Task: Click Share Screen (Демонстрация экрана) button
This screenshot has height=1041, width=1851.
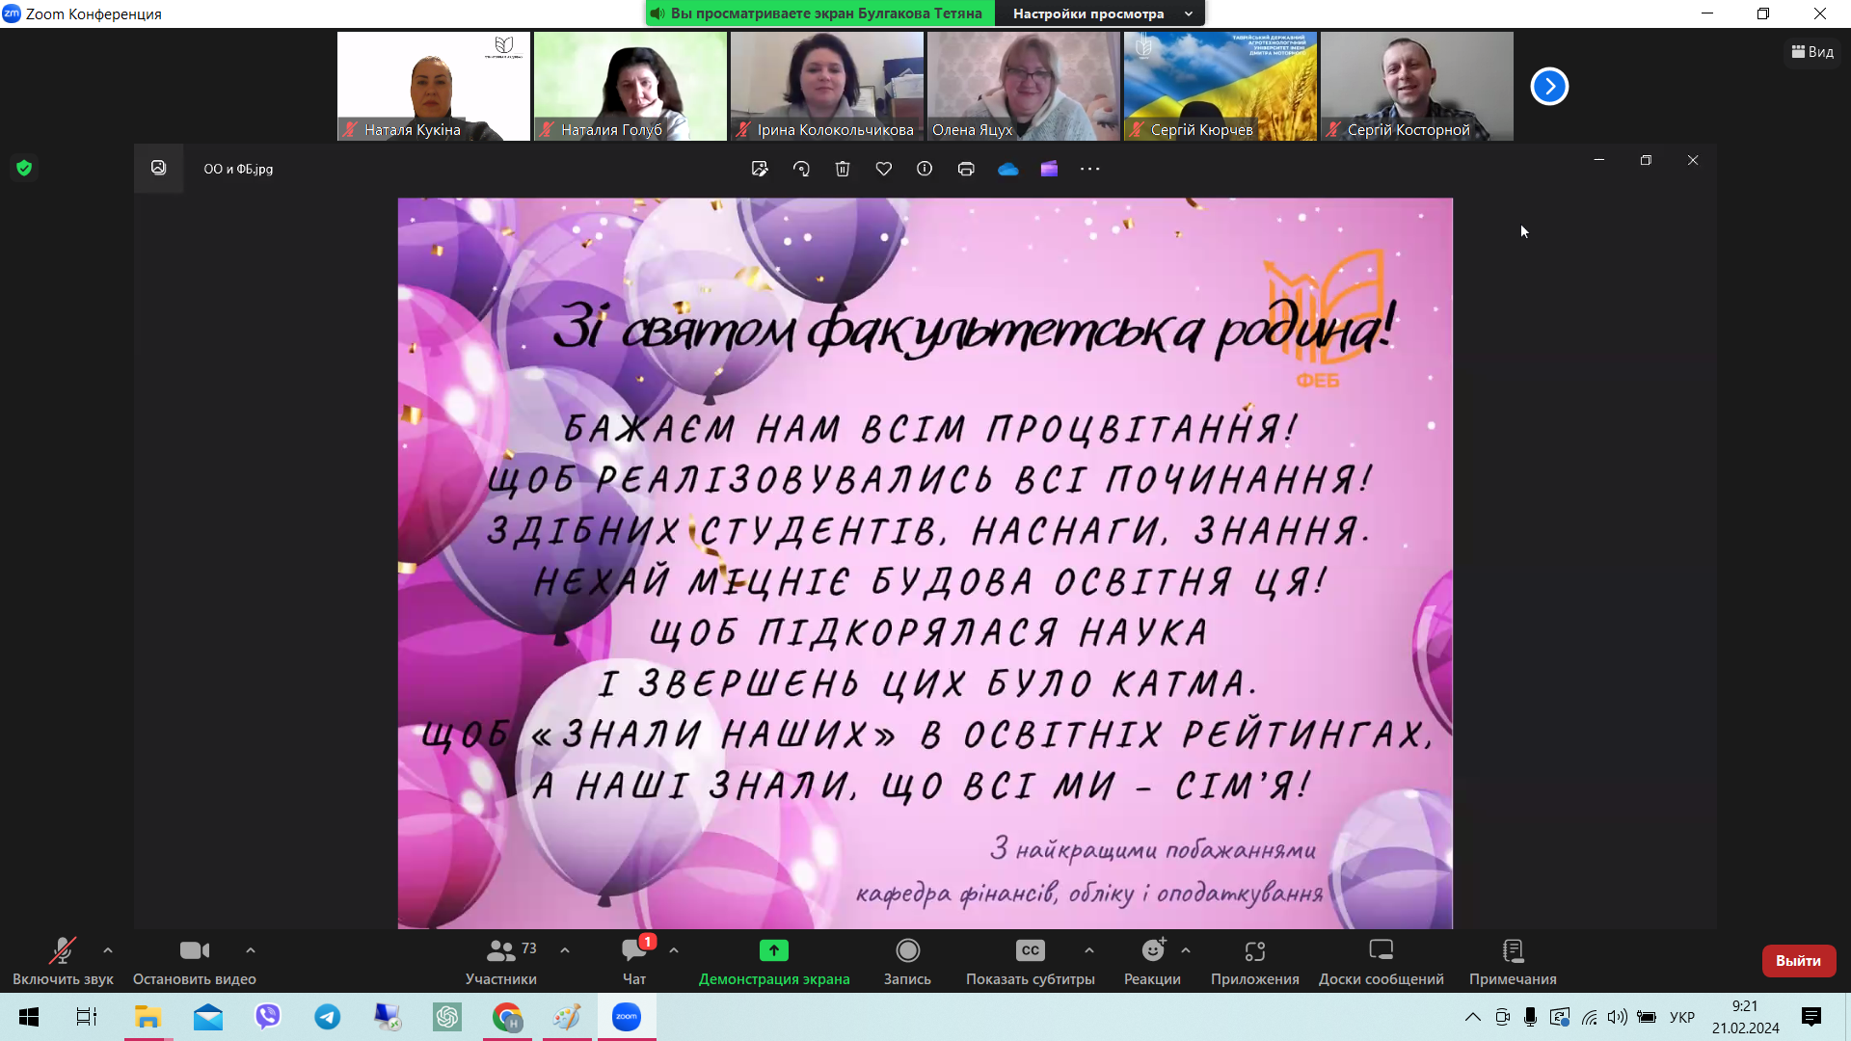Action: [x=773, y=951]
